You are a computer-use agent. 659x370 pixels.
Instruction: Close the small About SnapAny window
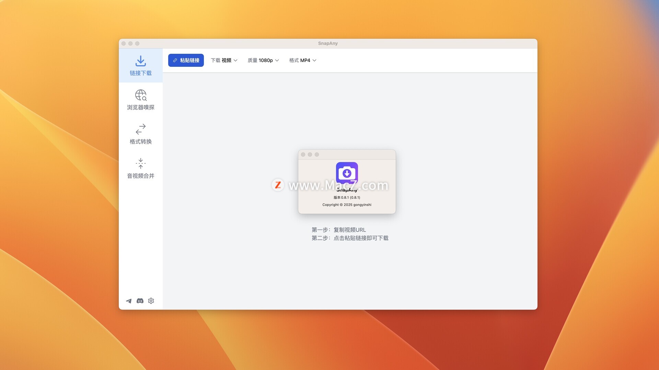303,155
